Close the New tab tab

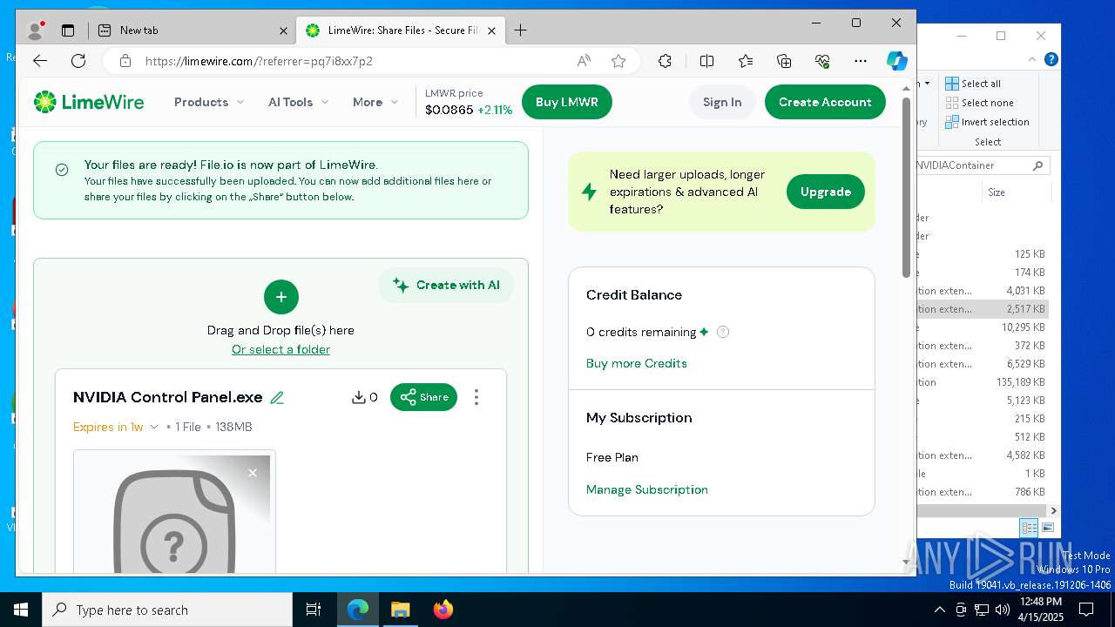(x=283, y=30)
